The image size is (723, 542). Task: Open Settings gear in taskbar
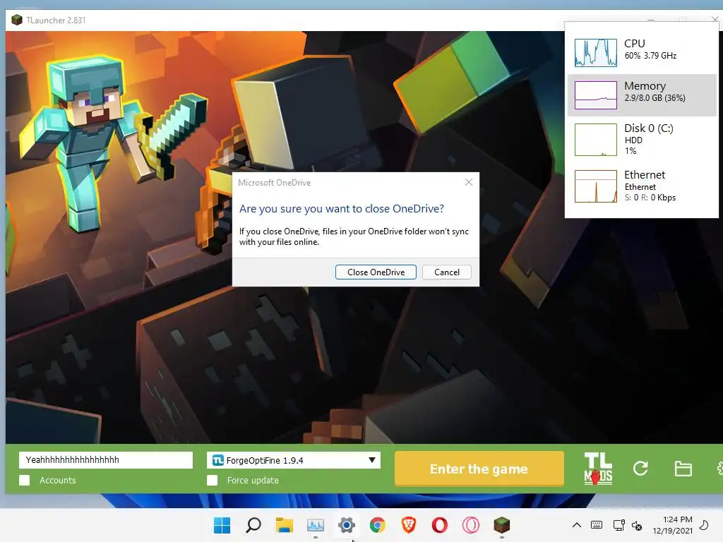click(346, 525)
